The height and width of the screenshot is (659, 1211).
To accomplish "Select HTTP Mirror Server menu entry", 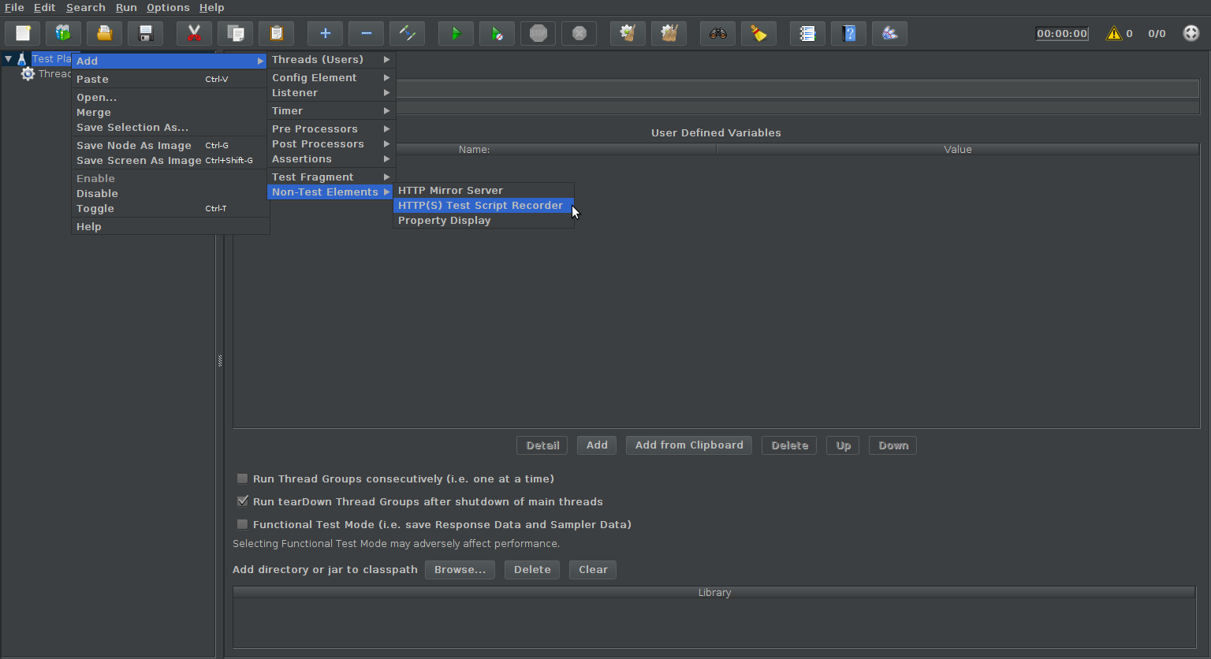I will pyautogui.click(x=483, y=191).
